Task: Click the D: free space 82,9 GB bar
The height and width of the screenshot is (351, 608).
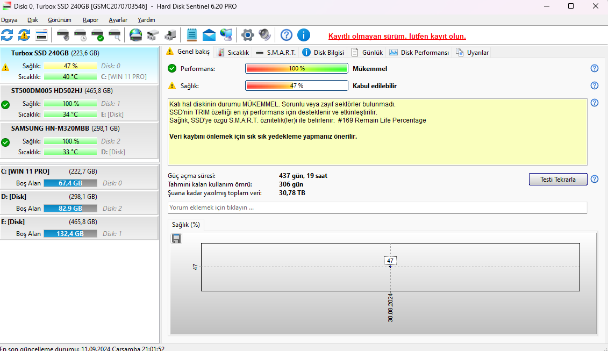Action: [x=70, y=208]
